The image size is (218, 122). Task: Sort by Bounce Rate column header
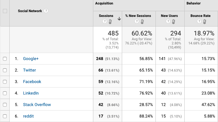tap(200, 16)
